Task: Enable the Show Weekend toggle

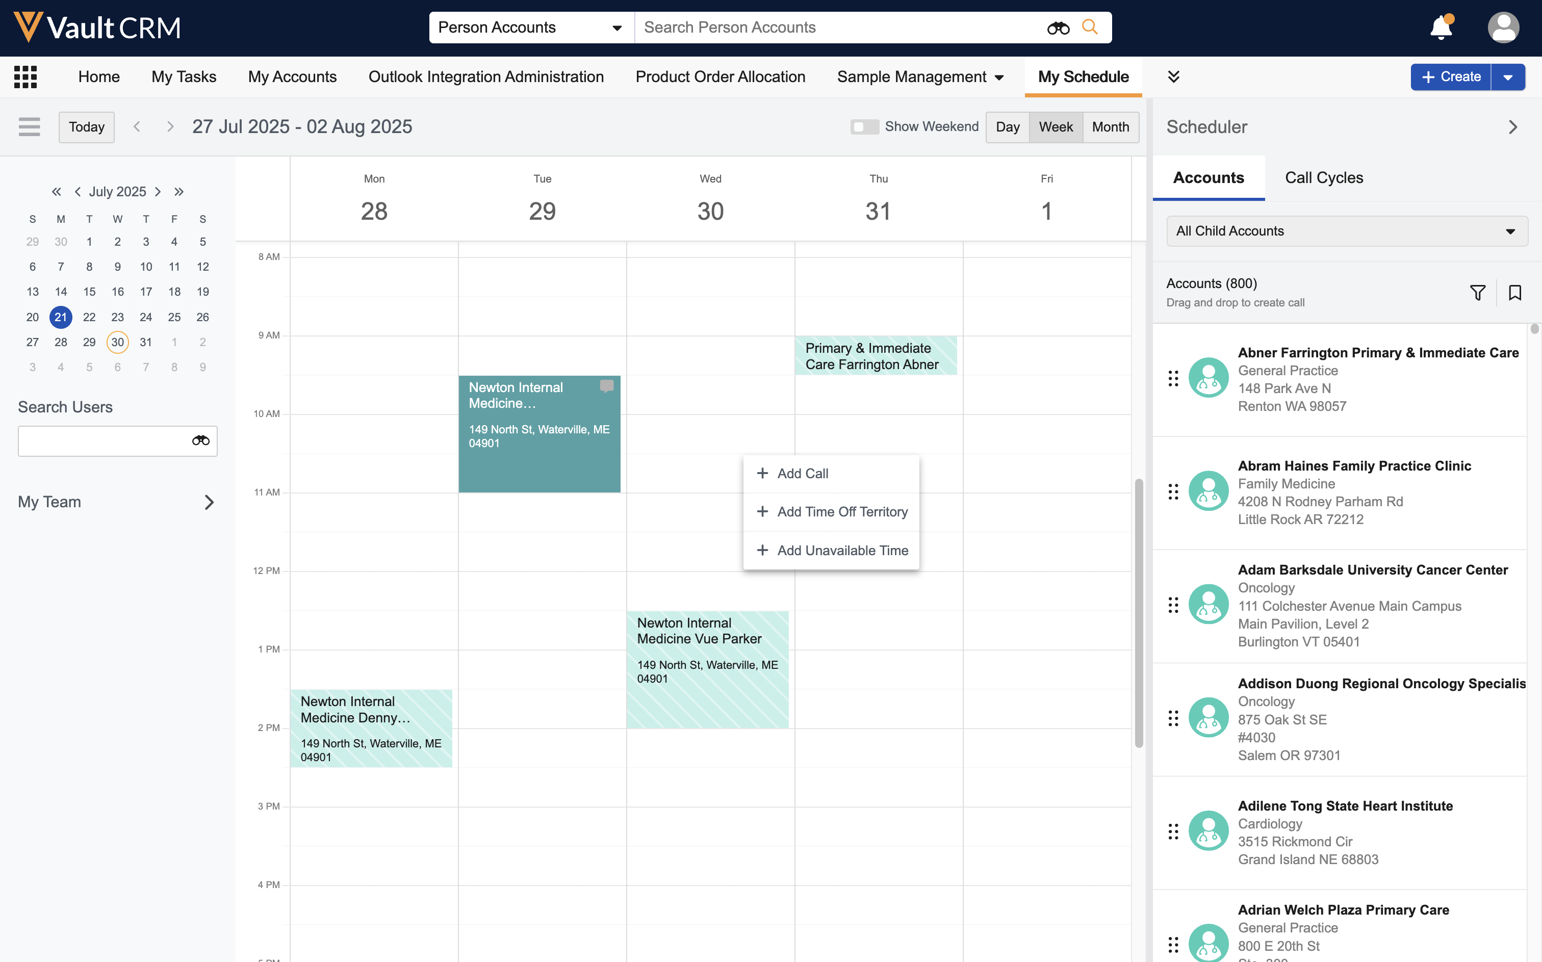Action: (864, 126)
